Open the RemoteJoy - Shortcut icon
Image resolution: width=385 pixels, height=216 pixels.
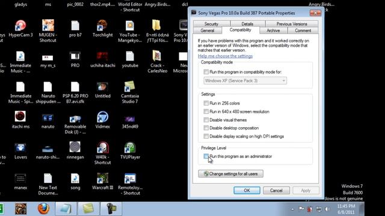point(130,178)
